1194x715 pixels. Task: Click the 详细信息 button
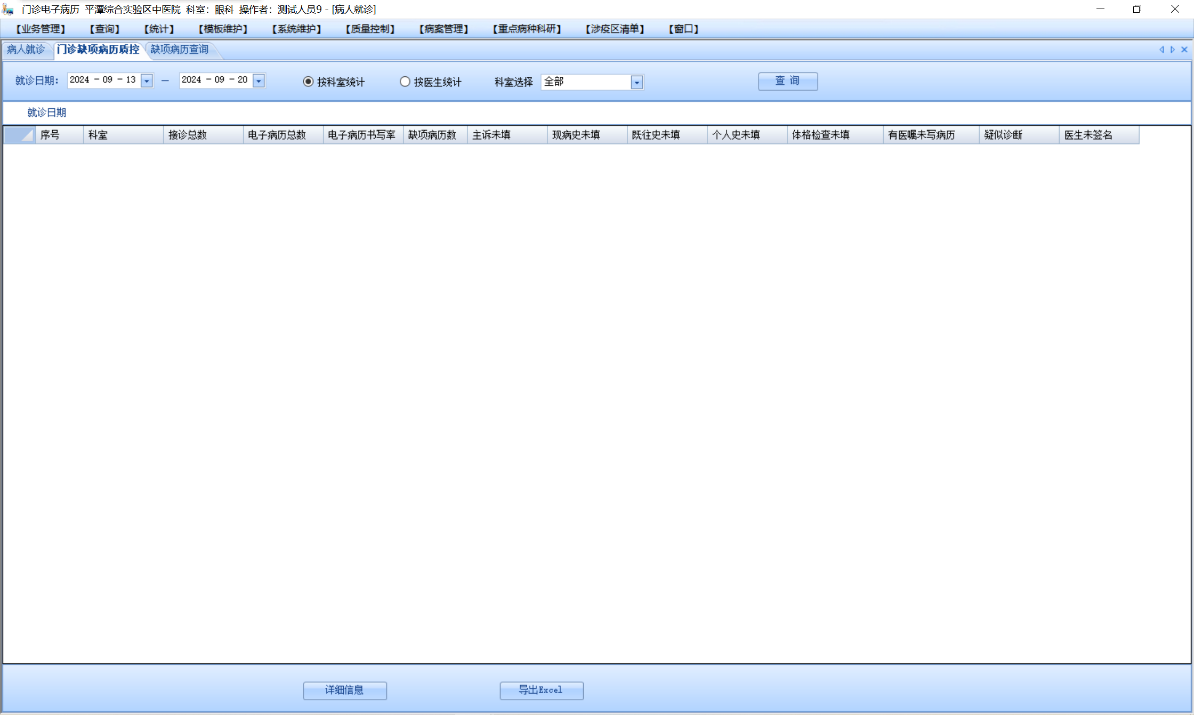[x=344, y=690]
